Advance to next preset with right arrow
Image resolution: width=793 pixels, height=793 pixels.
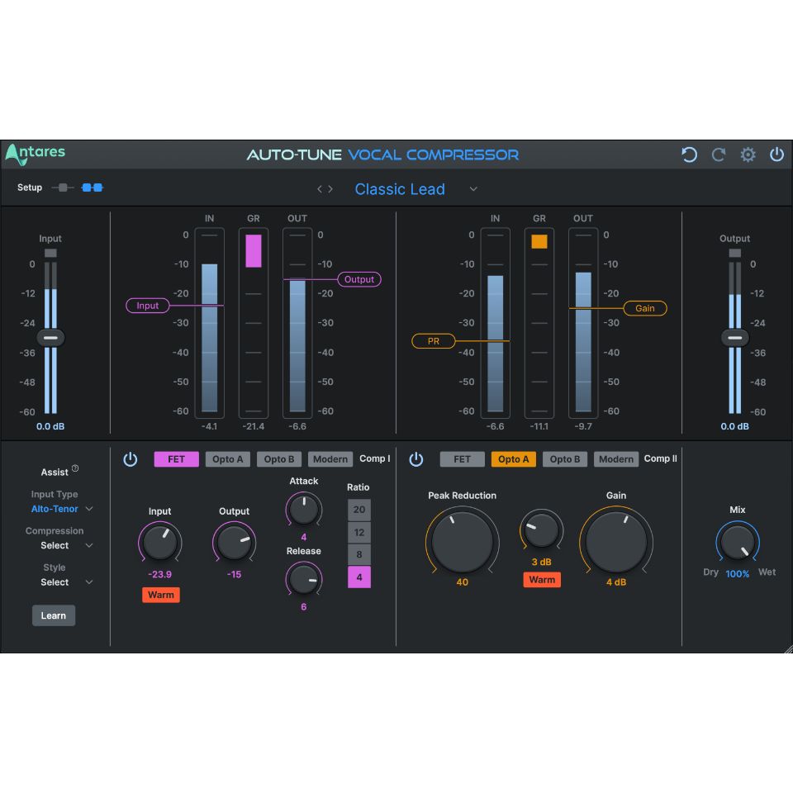(330, 188)
